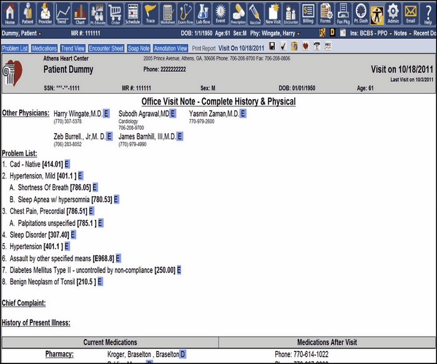Open the Lab flow flask icon
The image size is (437, 364).
tap(203, 13)
